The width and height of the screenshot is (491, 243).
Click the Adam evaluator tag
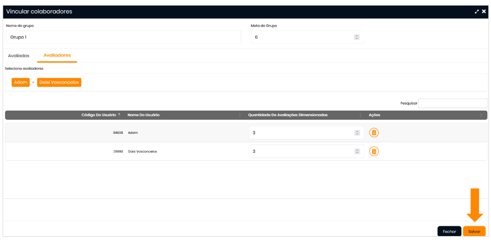pyautogui.click(x=20, y=82)
